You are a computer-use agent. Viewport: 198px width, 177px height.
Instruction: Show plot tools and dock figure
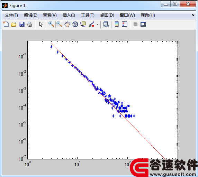tap(143, 24)
